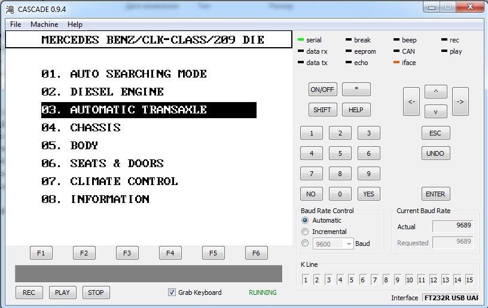This screenshot has height=308, width=488.
Task: Select 04. CHASSIS entry
Action: point(81,128)
